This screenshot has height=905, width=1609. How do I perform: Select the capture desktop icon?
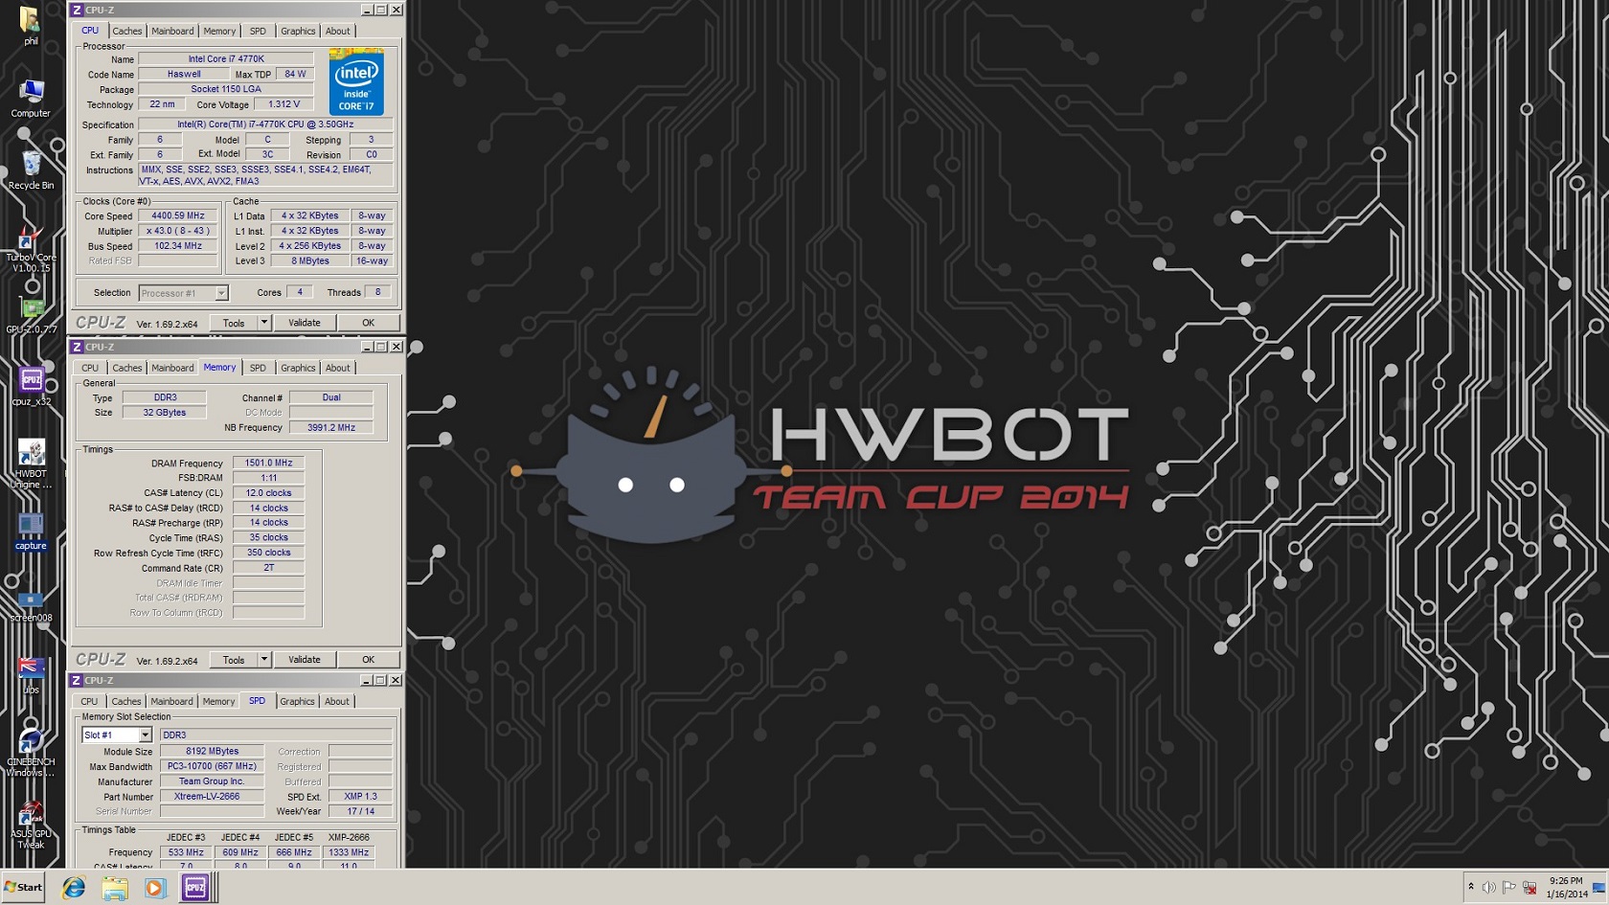pyautogui.click(x=31, y=532)
